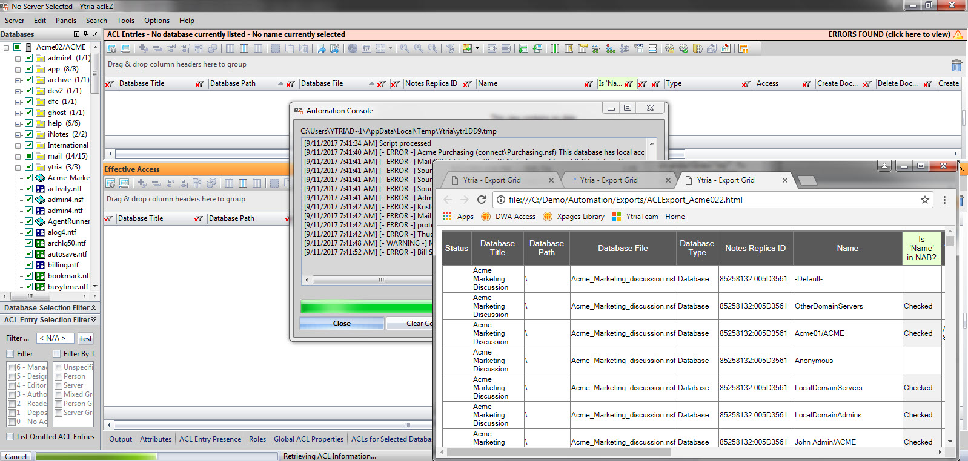Click the browser address bar URL
The width and height of the screenshot is (968, 461).
point(625,200)
